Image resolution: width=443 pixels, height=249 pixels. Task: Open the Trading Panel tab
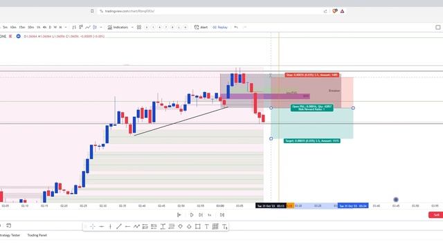pyautogui.click(x=37, y=235)
